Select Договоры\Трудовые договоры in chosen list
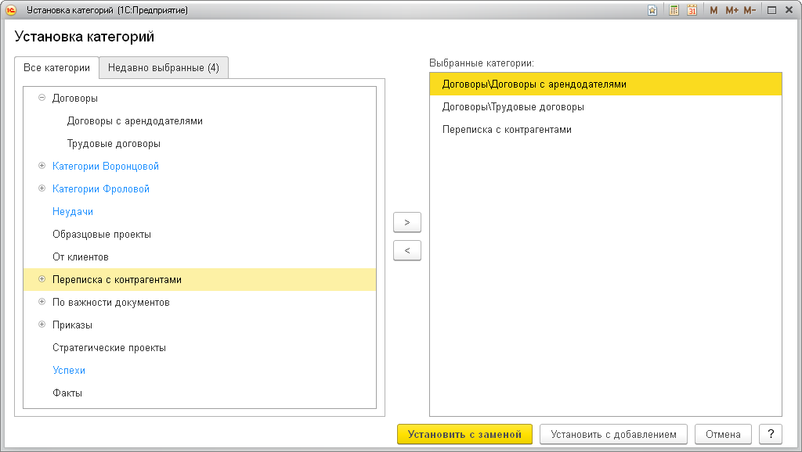Screen dimensions: 802x452 tap(605, 106)
